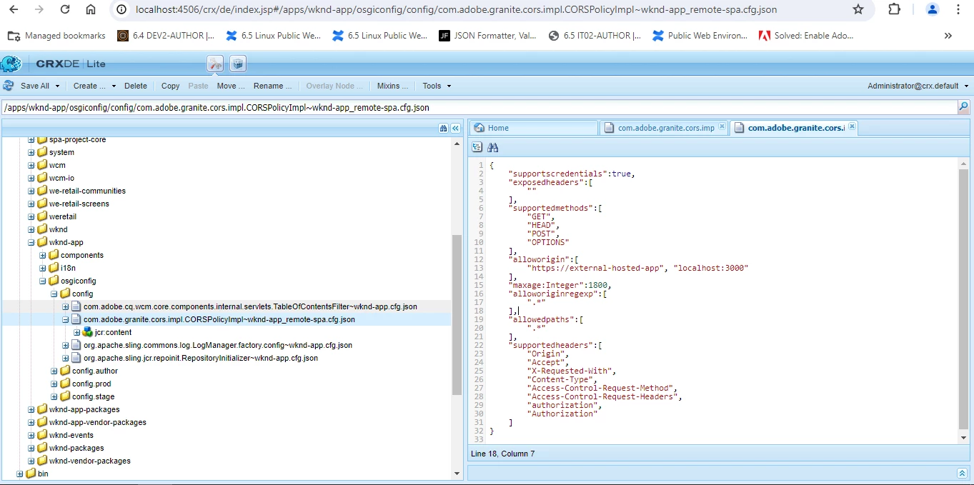The image size is (974, 485).
Task: Expand the bin folder node
Action: click(20, 474)
